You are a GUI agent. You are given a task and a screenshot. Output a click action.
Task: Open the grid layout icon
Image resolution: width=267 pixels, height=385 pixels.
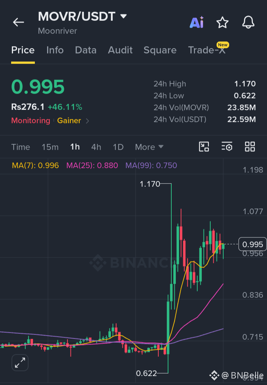pos(250,147)
